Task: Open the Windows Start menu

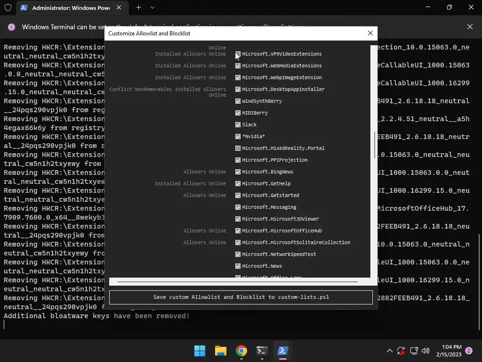Action: pos(200,351)
